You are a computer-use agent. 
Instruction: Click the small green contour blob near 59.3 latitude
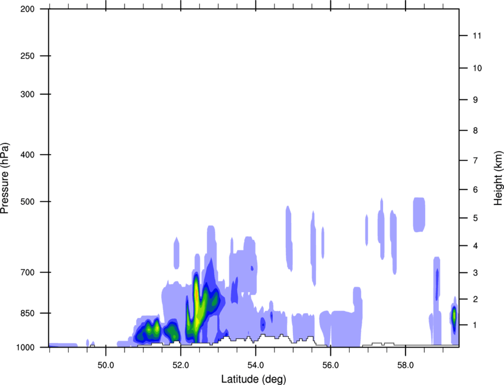pyautogui.click(x=454, y=316)
